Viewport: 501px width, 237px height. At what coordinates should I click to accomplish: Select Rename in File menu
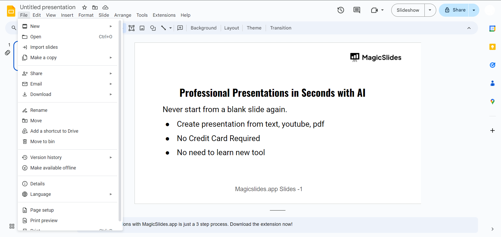tap(67, 110)
